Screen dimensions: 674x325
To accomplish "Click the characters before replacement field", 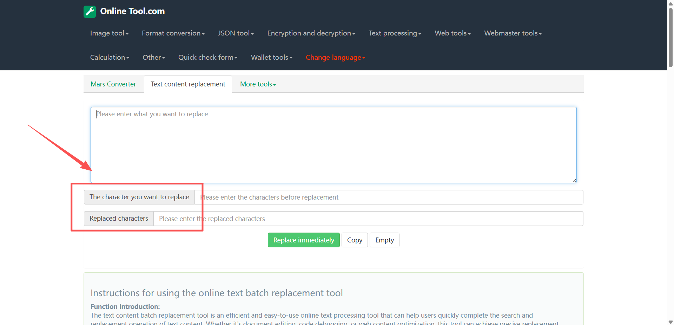I will click(389, 197).
